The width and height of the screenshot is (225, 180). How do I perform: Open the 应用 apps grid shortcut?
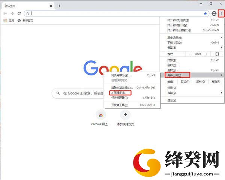(x=9, y=21)
